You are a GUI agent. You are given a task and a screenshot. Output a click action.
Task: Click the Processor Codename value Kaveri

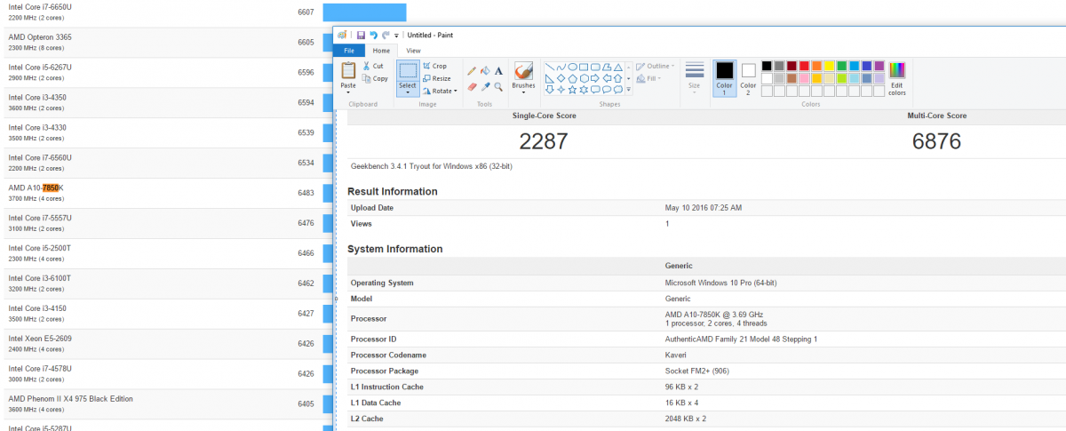pyautogui.click(x=677, y=355)
